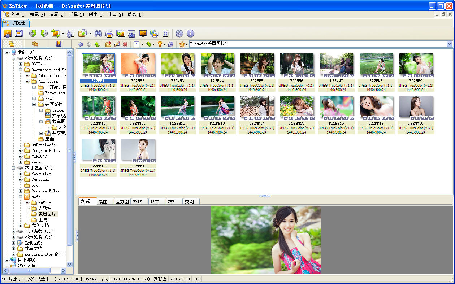Screen dimensions: 455x284
Task: Open the selected image in view mode
Action: [x=8, y=34]
